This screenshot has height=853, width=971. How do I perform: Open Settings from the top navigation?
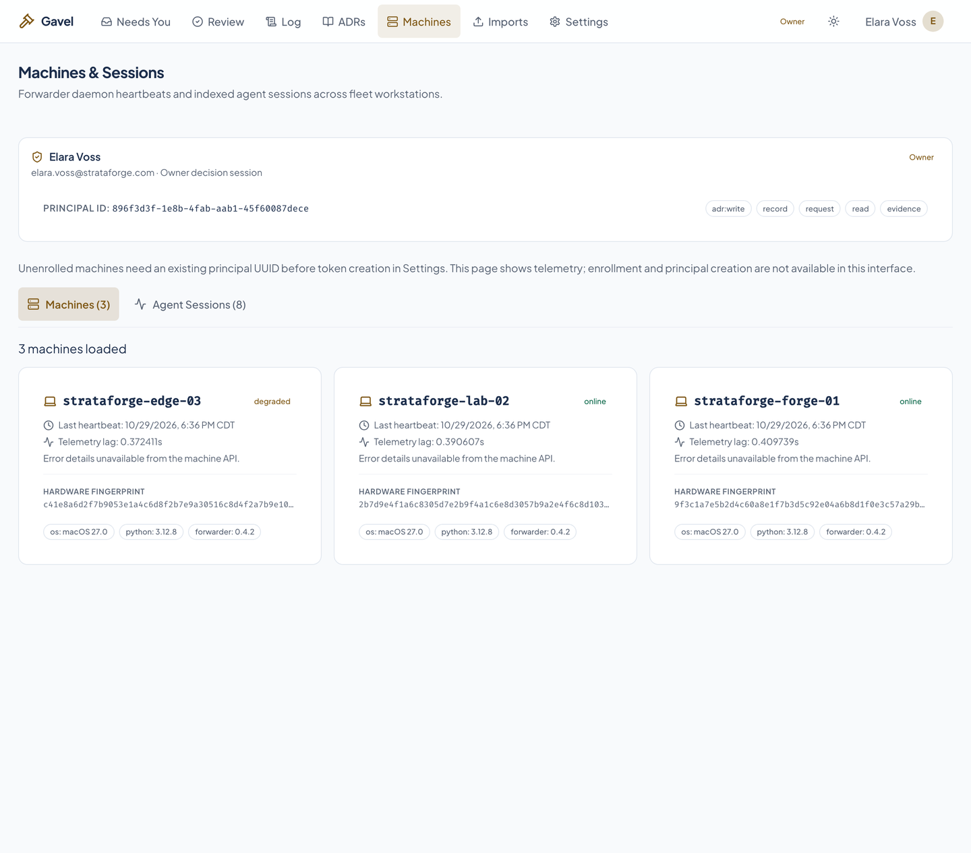[x=579, y=22]
